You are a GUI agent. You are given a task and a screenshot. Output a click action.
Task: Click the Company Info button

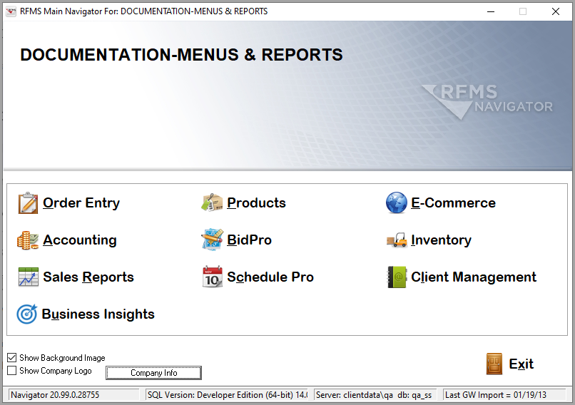coord(153,373)
